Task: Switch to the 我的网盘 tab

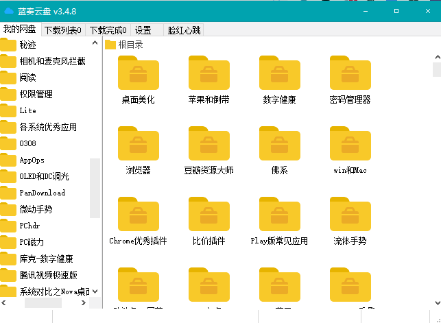Action: point(20,29)
